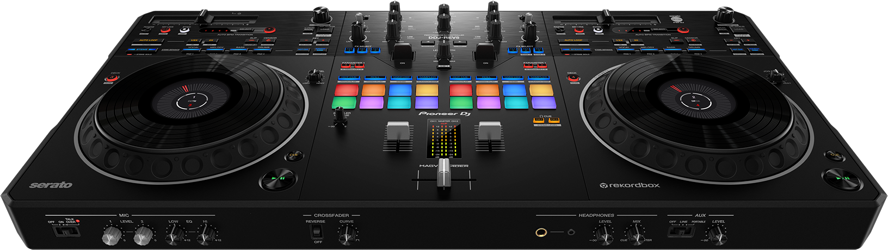Hit the left deck LOAD button

[x=324, y=30]
